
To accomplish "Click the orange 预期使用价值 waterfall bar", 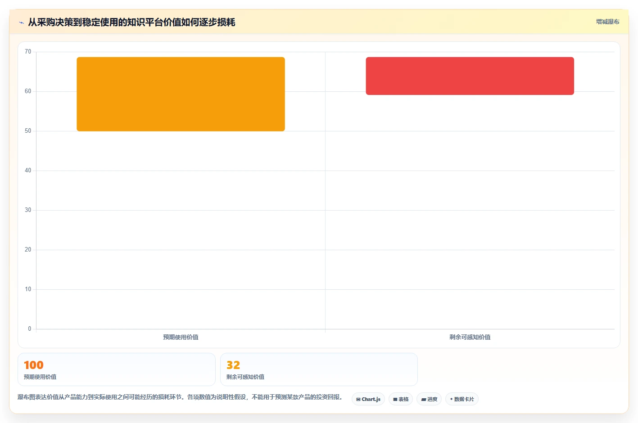I will coord(181,94).
